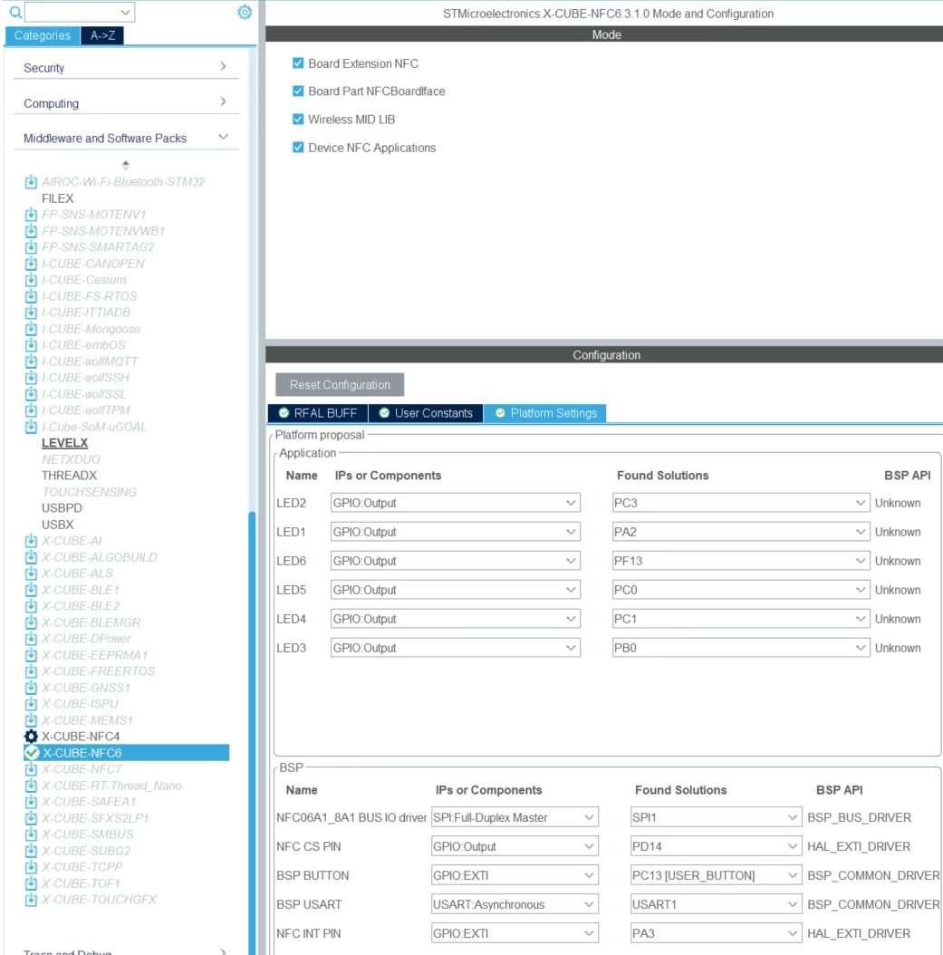Click the Reset Configuration button
The height and width of the screenshot is (955, 943).
click(340, 385)
